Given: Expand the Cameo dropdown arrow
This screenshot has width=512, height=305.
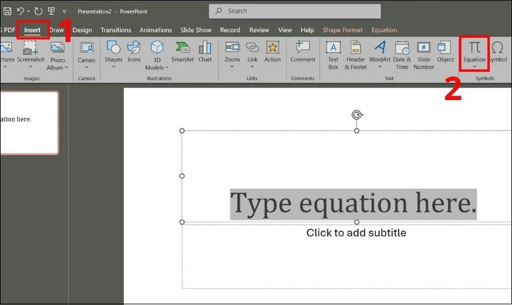Looking at the screenshot, I should [x=87, y=67].
